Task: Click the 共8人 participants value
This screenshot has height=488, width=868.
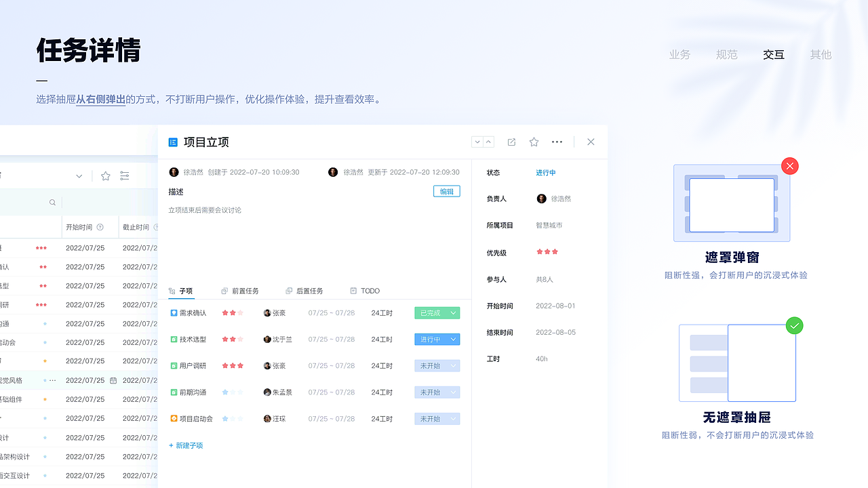Action: (545, 279)
